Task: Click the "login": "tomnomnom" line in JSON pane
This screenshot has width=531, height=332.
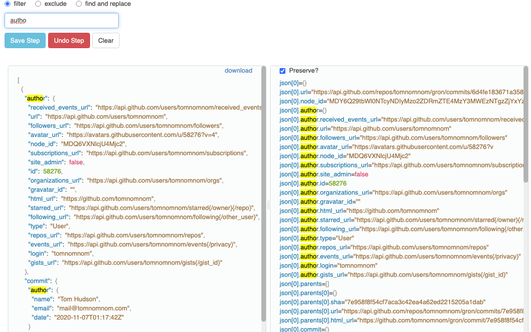Action: [61, 254]
